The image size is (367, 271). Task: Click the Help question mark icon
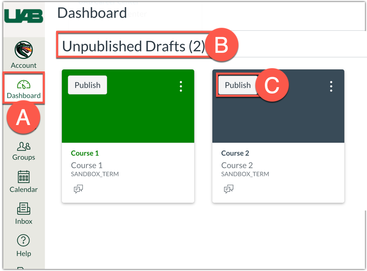tap(23, 241)
